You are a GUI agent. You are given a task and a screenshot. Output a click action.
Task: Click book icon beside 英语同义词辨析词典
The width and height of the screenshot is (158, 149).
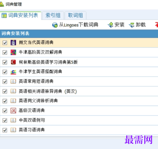(x=13, y=101)
